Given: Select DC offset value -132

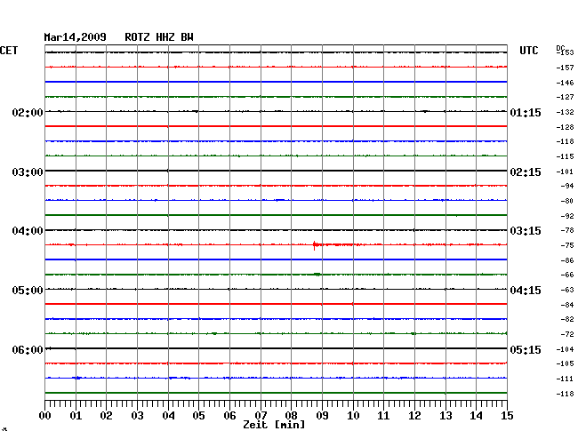Looking at the screenshot, I should pos(565,112).
